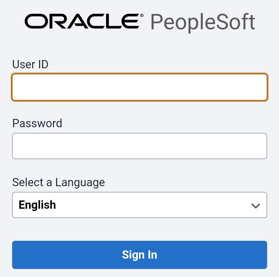
Task: Click the PeopleSoft wordmark in header
Action: 203,22
